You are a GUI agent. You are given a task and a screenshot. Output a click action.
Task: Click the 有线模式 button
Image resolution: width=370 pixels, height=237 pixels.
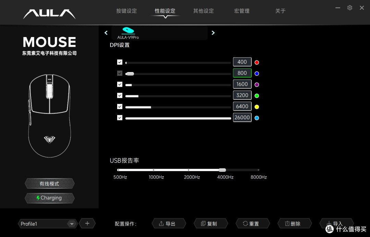click(x=49, y=183)
